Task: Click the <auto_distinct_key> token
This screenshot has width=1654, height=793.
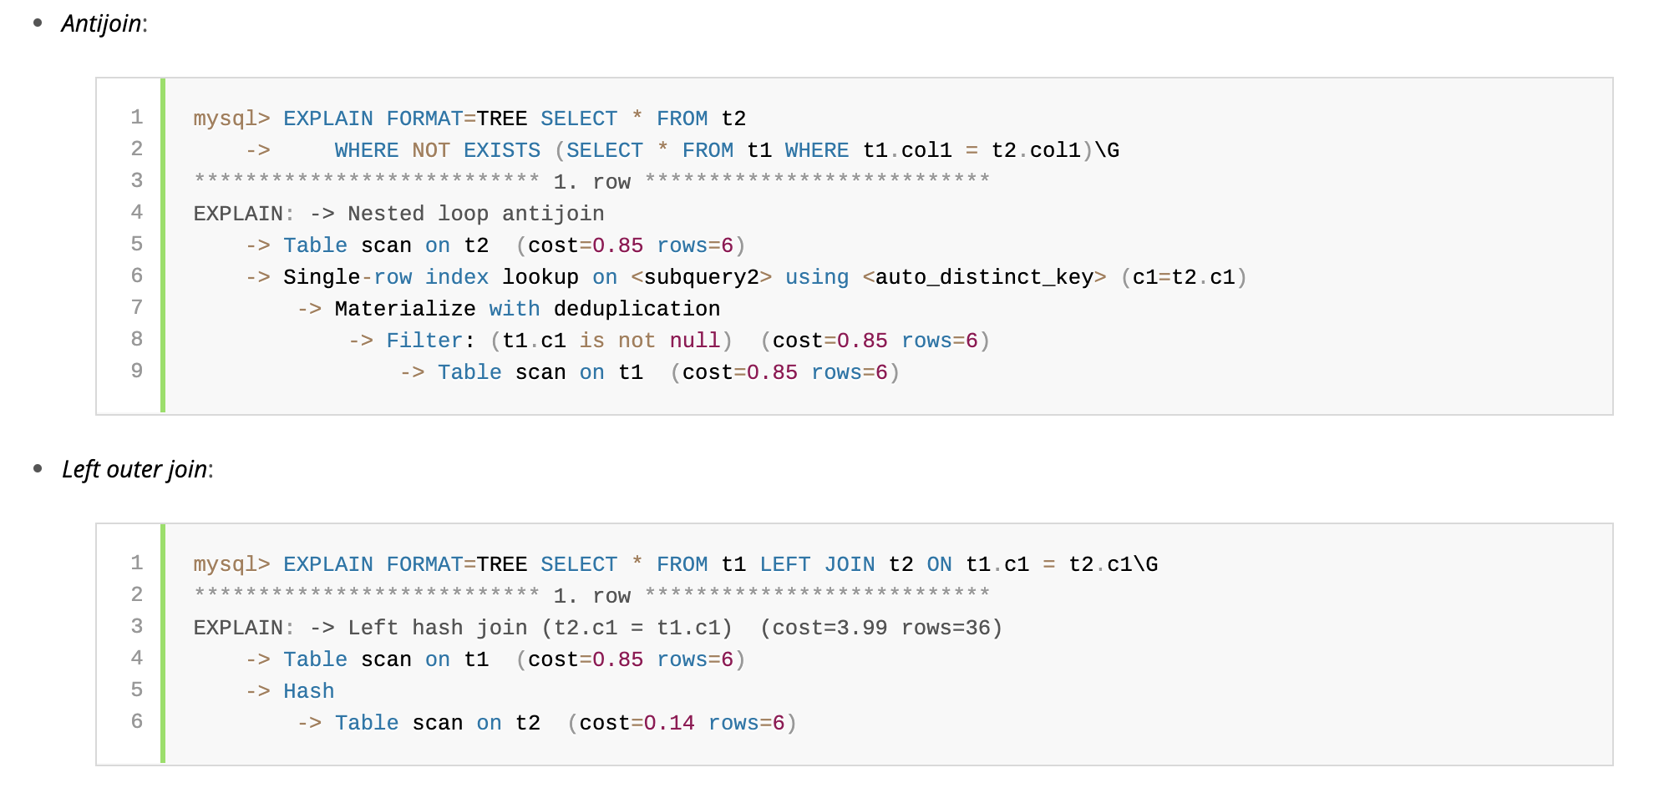Action: point(984,277)
